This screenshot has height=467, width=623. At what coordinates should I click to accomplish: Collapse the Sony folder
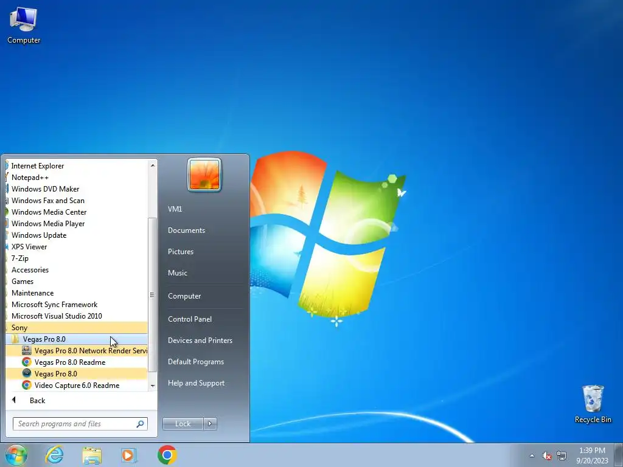tap(76, 328)
